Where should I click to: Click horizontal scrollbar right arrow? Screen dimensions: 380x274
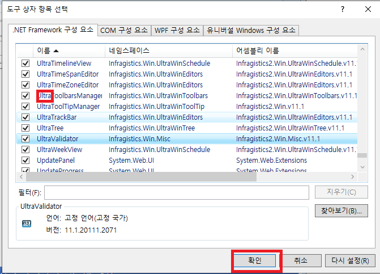pyautogui.click(x=353, y=176)
